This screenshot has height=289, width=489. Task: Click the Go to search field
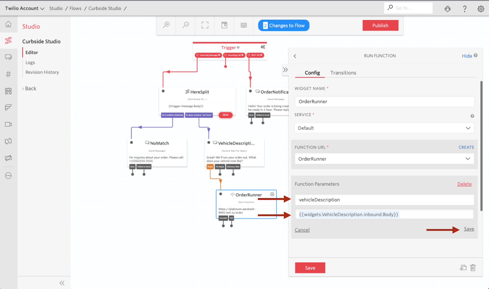click(x=408, y=8)
